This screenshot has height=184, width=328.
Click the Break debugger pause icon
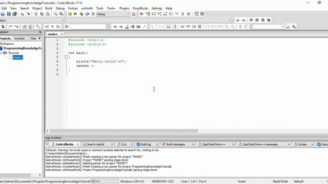tap(182, 14)
